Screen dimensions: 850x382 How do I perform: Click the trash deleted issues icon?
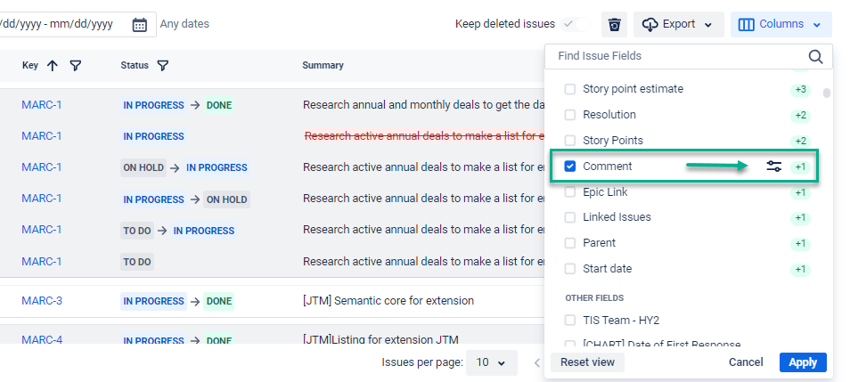point(614,25)
